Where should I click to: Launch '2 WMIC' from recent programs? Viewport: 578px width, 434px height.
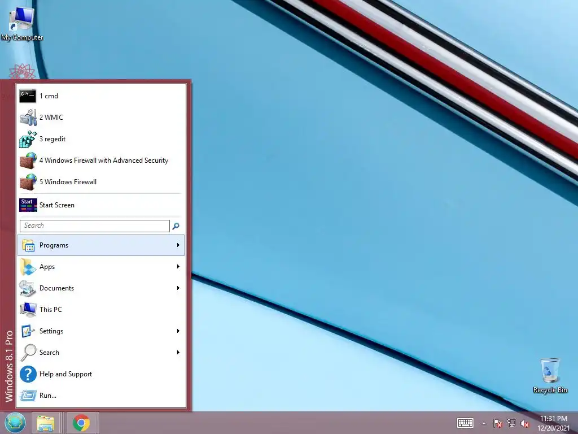pyautogui.click(x=101, y=118)
